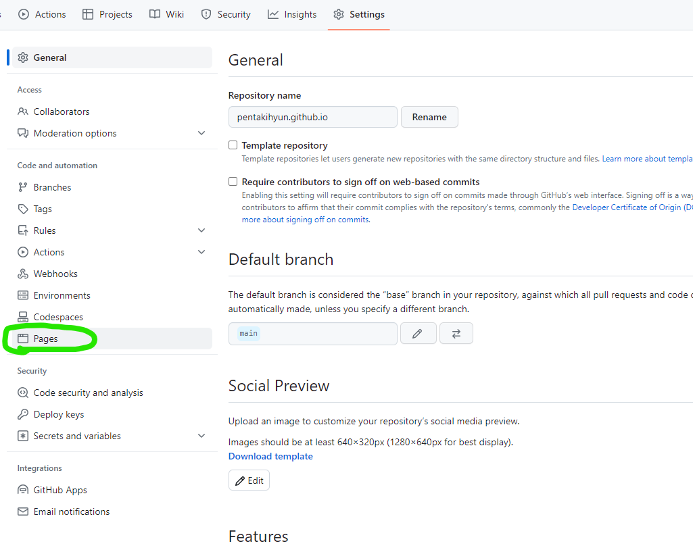Viewport: 693px width, 550px height.
Task: Open the Wiki tab
Action: click(x=166, y=15)
